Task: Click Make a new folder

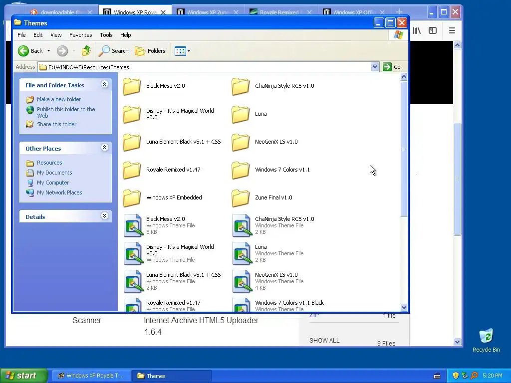Action: [x=59, y=99]
